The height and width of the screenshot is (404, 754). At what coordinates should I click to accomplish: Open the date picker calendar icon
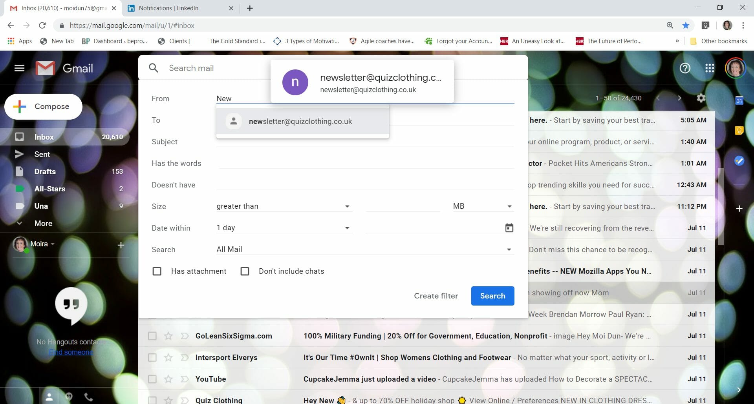509,228
